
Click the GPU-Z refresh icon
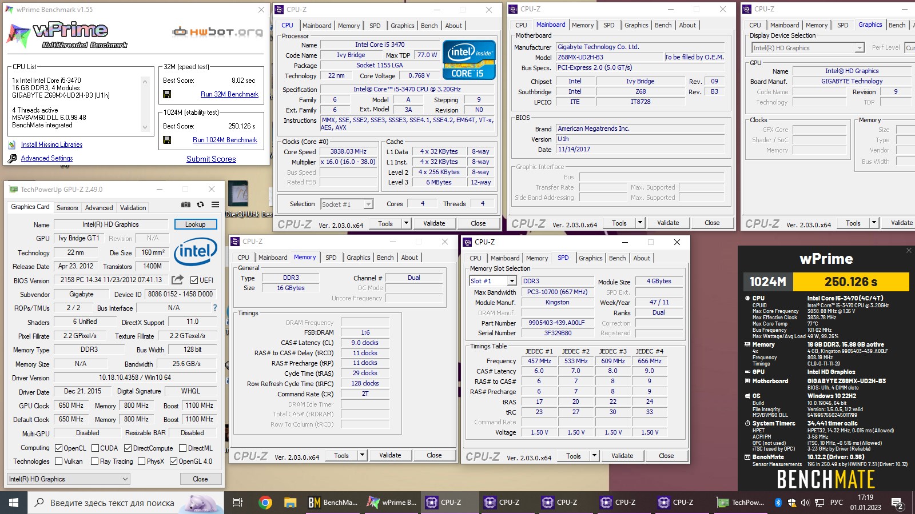[200, 204]
